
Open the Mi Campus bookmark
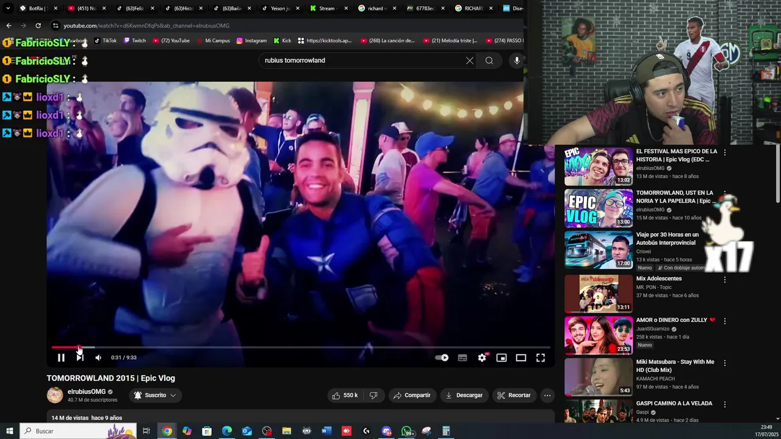[214, 41]
